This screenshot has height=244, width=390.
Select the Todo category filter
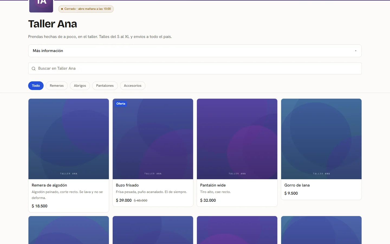tap(36, 86)
